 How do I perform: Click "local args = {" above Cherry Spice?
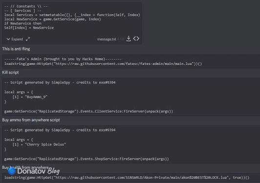click(x=19, y=140)
